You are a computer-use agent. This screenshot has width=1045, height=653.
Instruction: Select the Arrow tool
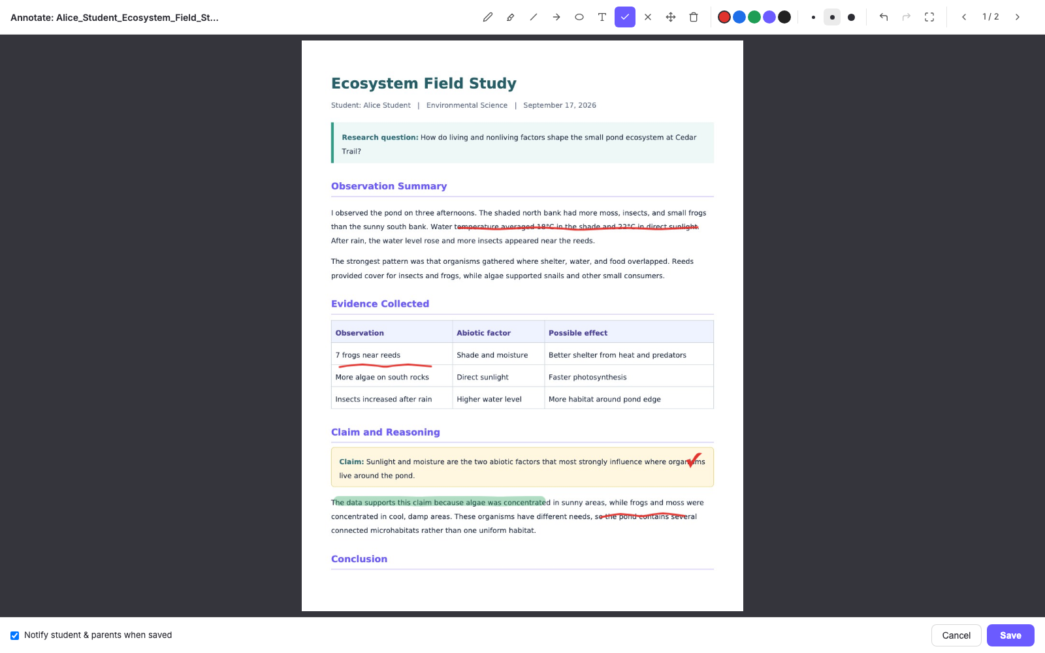tap(556, 17)
